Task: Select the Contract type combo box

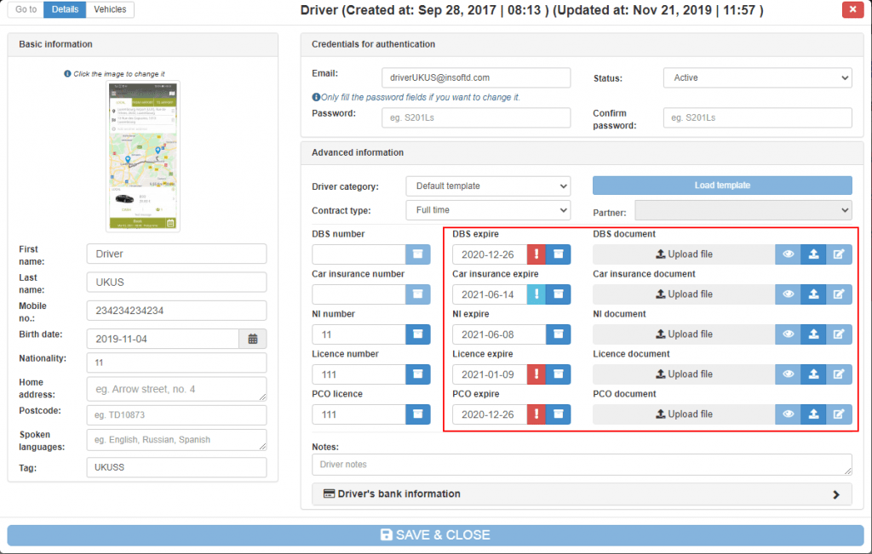Action: tap(487, 210)
